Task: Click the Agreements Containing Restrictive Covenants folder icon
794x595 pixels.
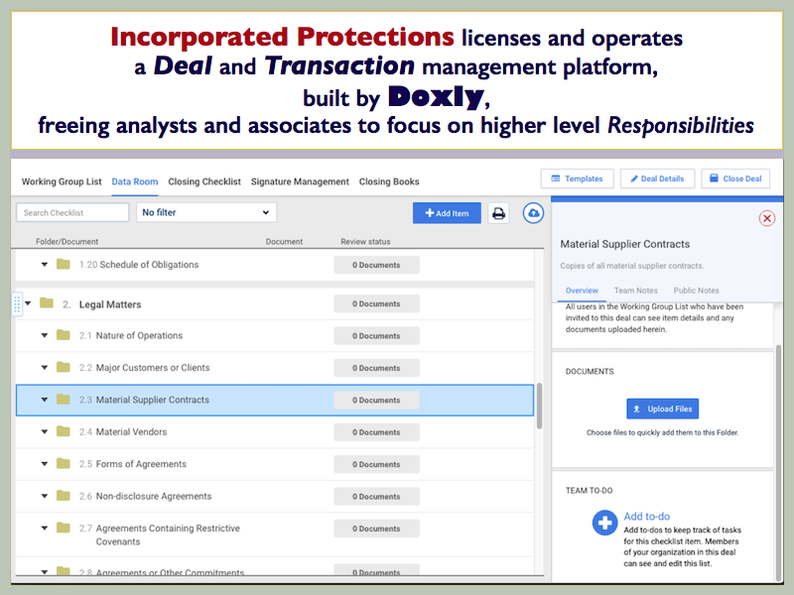Action: pyautogui.click(x=64, y=528)
